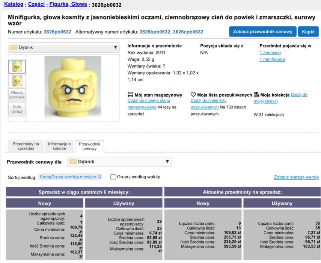This screenshot has width=321, height=263.
Task: Open the Przewodnik cenowy dla Dębnik dropdown
Action: click(x=119, y=162)
